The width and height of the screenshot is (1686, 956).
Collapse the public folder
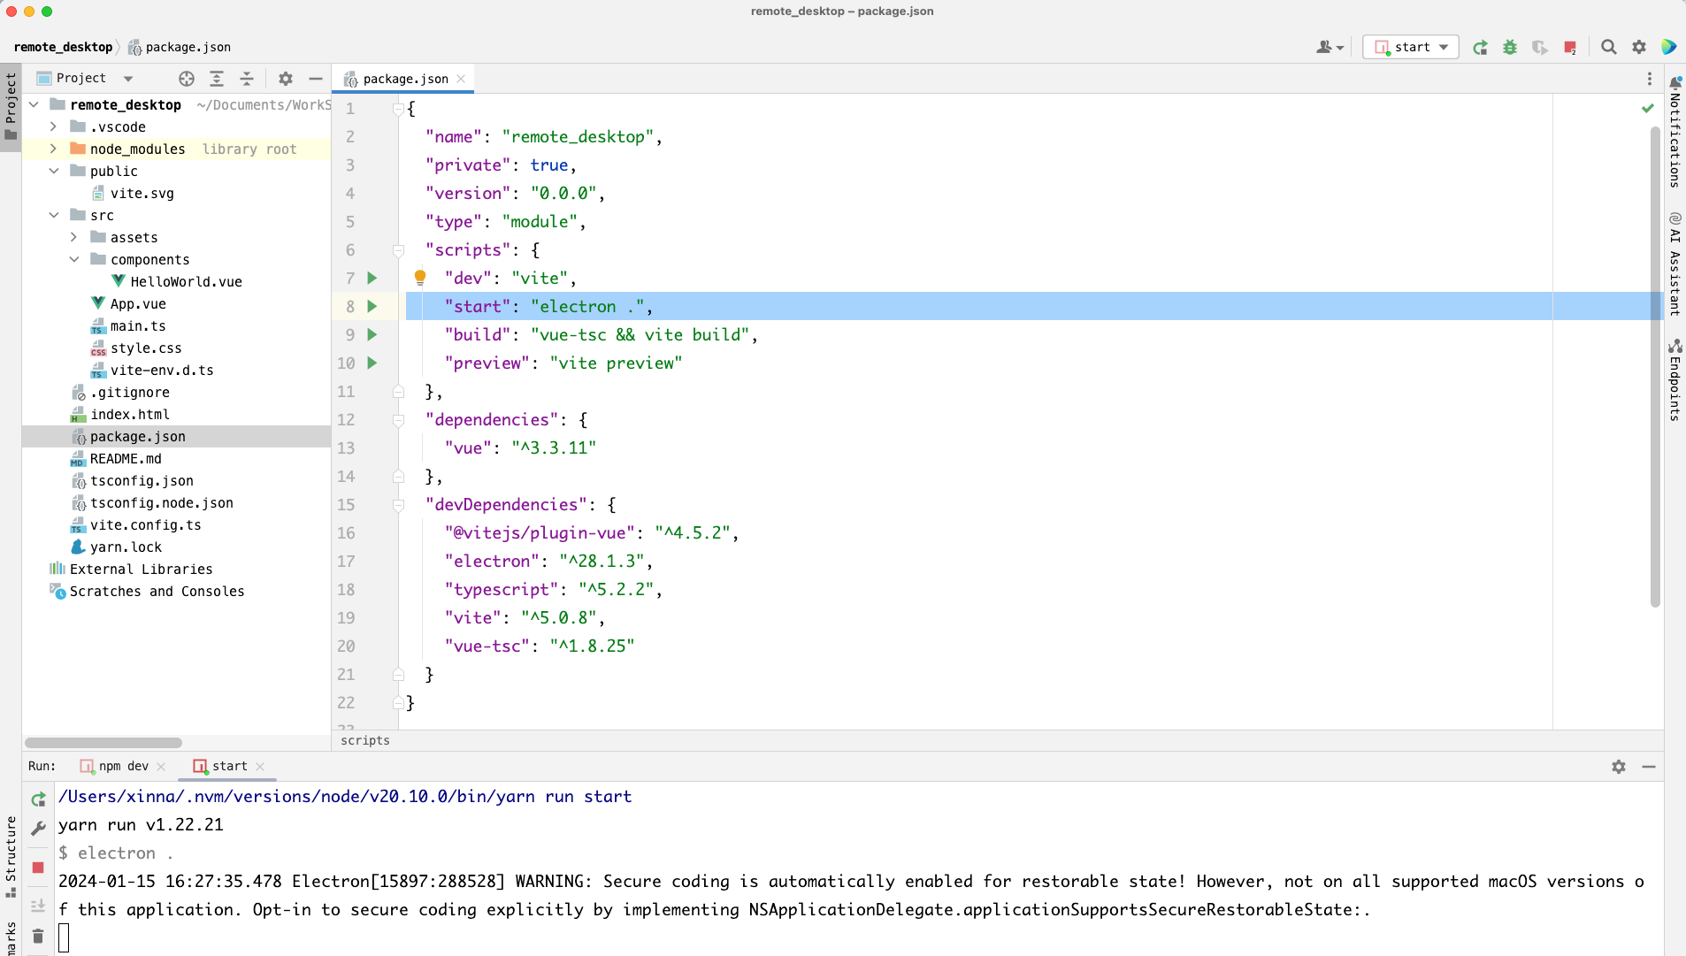pos(54,171)
